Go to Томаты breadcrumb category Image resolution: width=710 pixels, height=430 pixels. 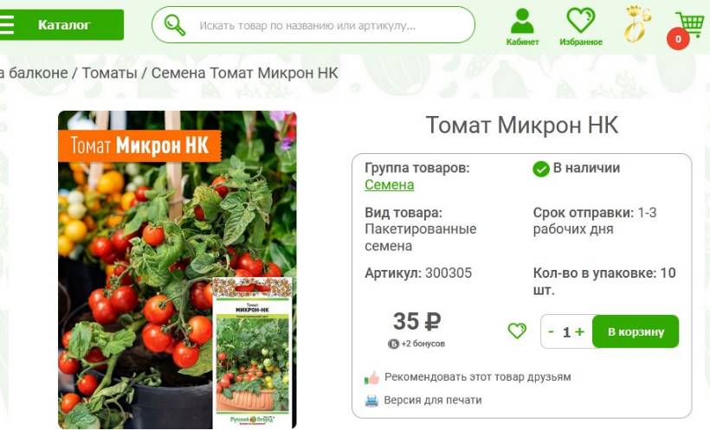110,73
